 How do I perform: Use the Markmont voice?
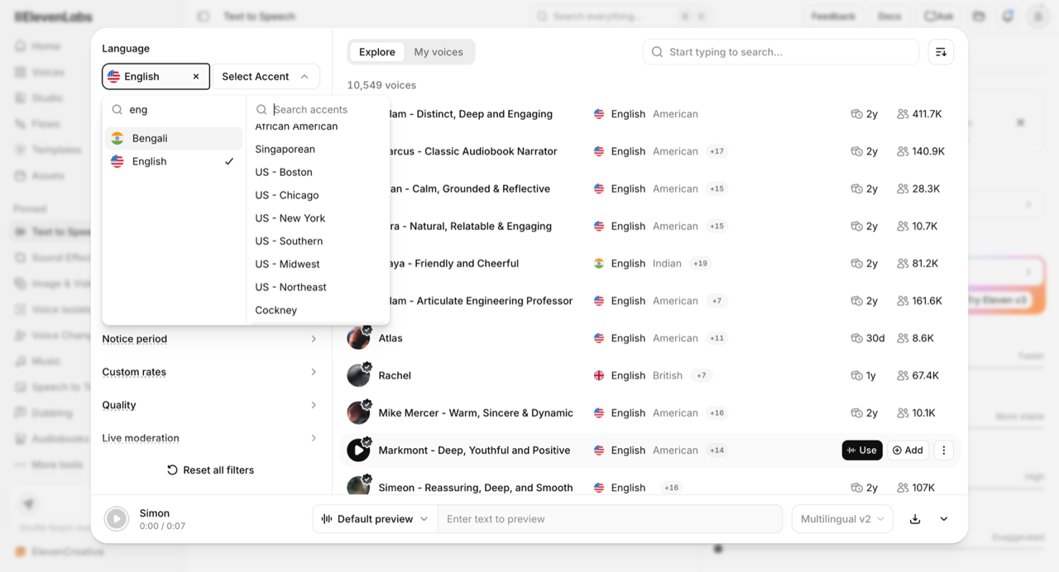pyautogui.click(x=862, y=450)
